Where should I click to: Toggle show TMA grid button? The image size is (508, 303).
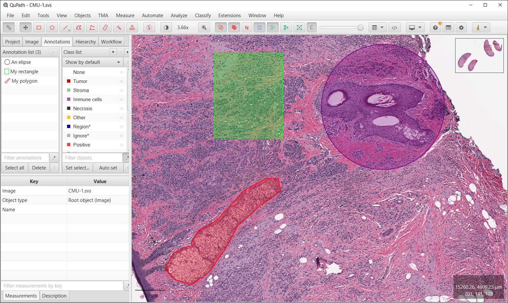(x=260, y=28)
